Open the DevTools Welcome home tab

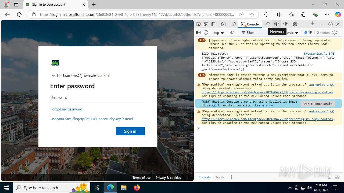[223, 24]
